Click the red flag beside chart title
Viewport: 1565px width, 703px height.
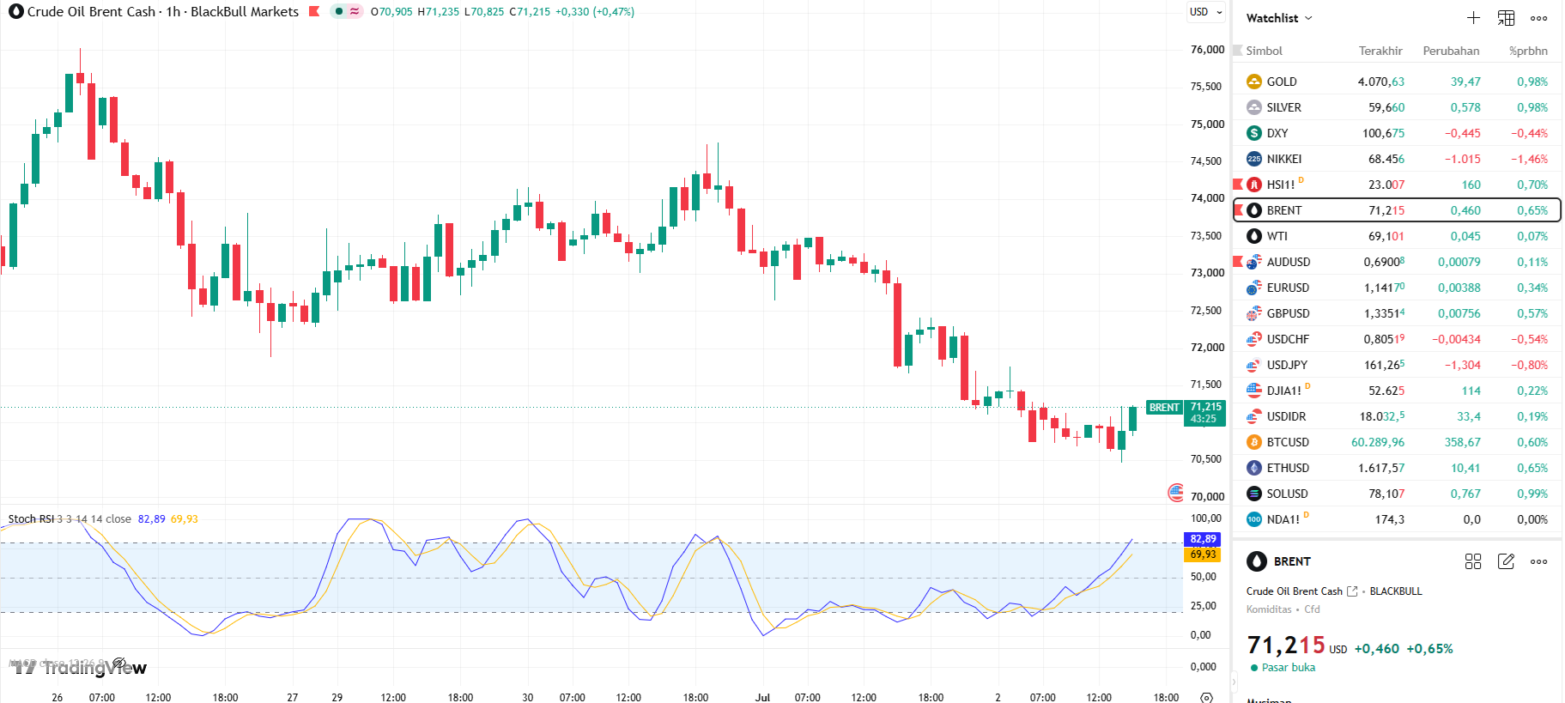(x=314, y=11)
